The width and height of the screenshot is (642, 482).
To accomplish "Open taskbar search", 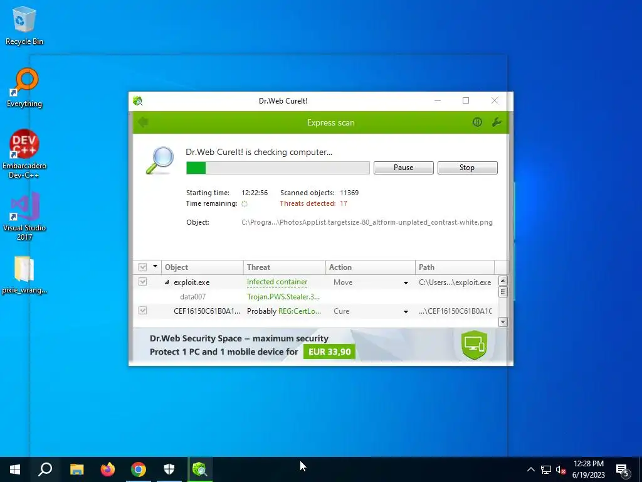I will [x=45, y=469].
